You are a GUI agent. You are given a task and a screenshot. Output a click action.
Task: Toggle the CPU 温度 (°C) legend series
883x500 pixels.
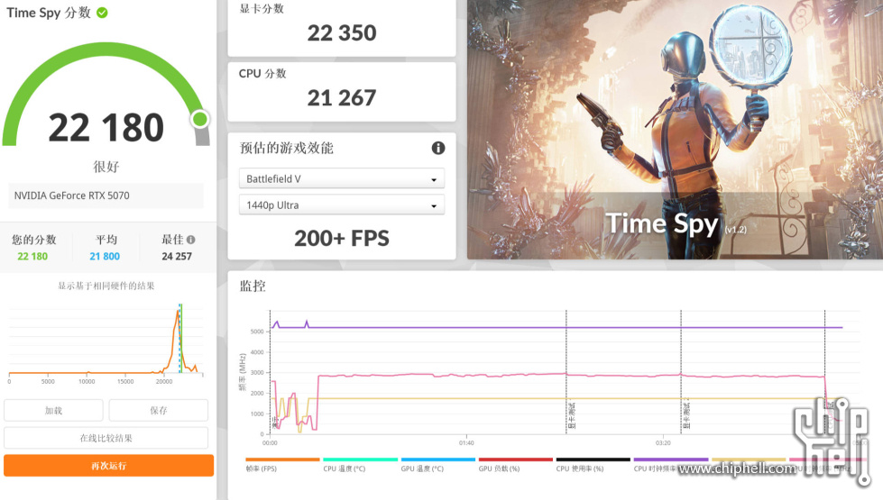(360, 465)
